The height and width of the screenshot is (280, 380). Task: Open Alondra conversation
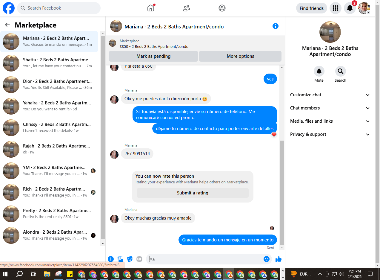(49, 235)
